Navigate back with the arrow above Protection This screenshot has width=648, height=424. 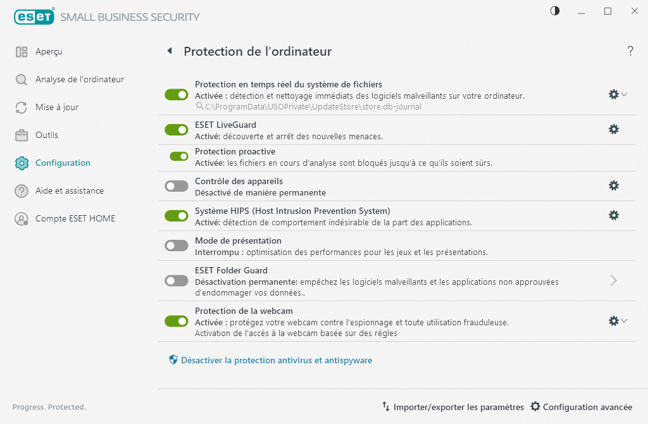[x=169, y=51]
